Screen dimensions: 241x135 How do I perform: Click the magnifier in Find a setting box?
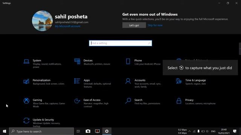pos(149,43)
